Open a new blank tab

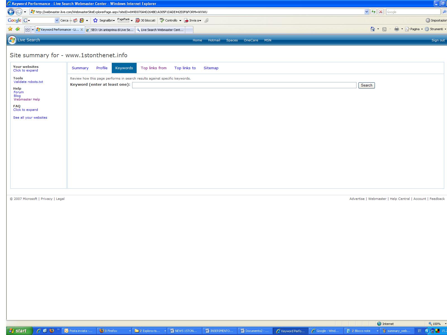(189, 30)
